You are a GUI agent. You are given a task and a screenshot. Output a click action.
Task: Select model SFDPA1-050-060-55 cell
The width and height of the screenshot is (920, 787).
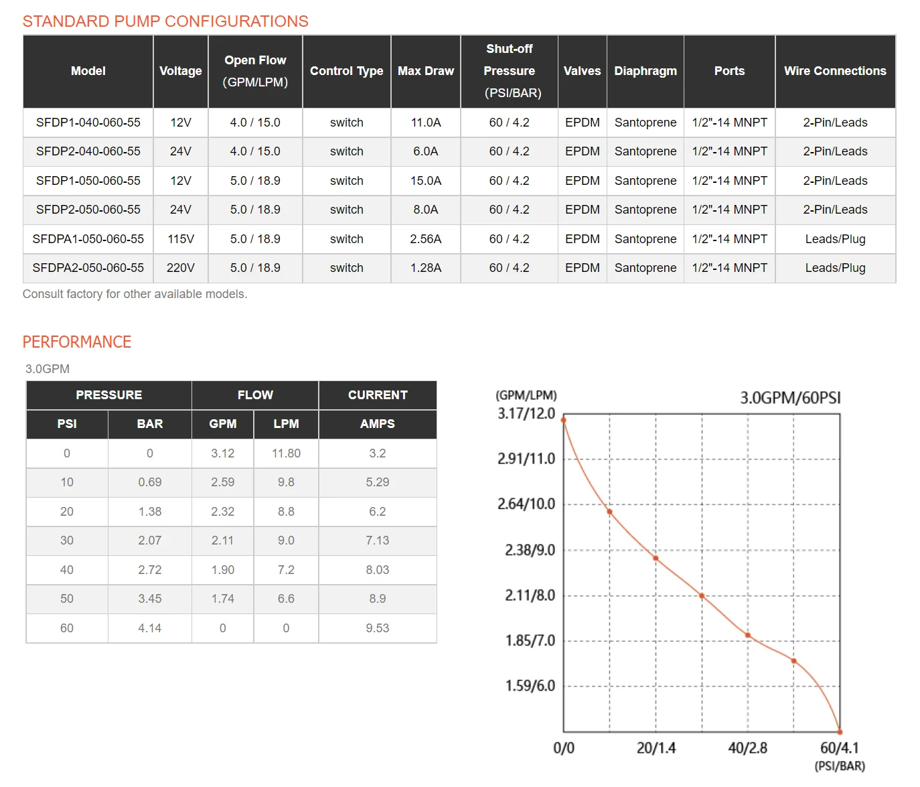88,239
